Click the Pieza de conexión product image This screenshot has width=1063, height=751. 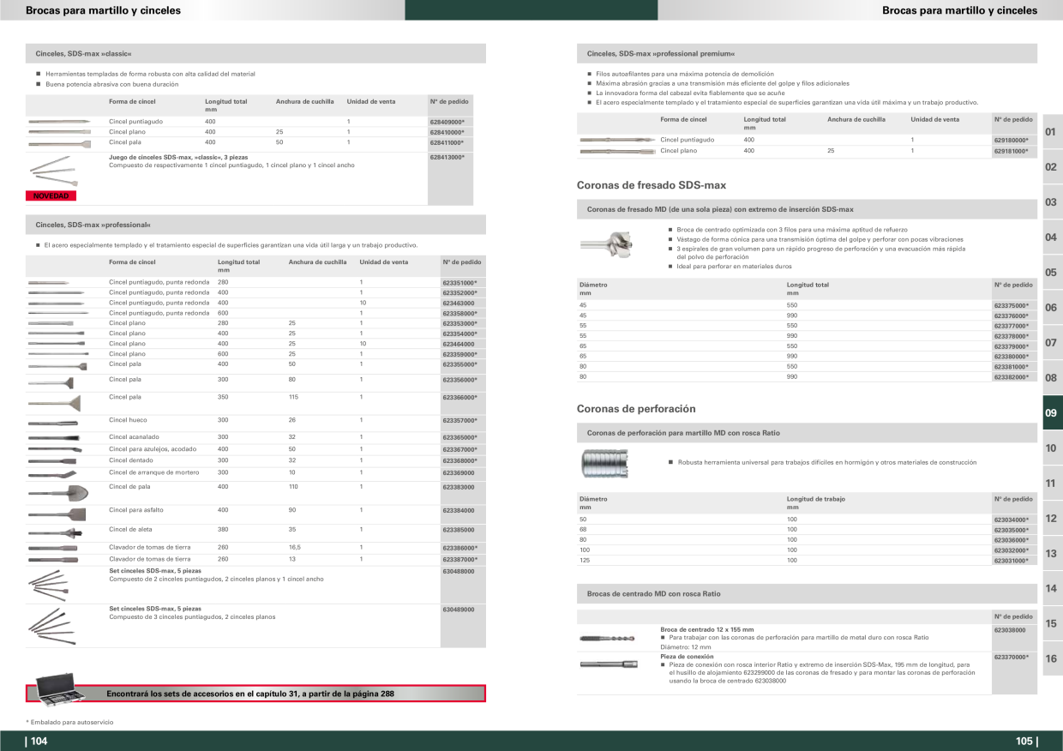click(x=608, y=664)
